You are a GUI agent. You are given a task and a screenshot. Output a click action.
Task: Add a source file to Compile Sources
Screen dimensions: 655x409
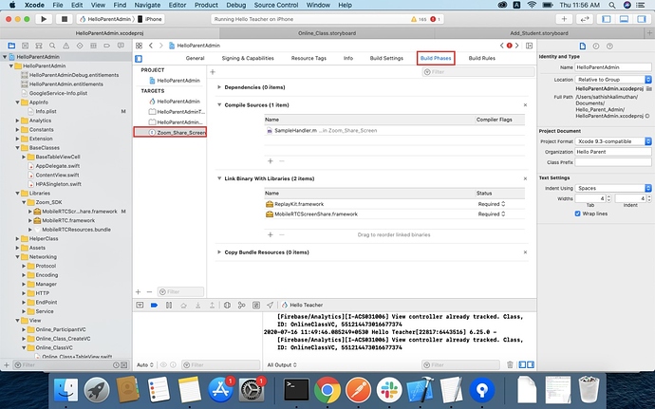coord(271,160)
